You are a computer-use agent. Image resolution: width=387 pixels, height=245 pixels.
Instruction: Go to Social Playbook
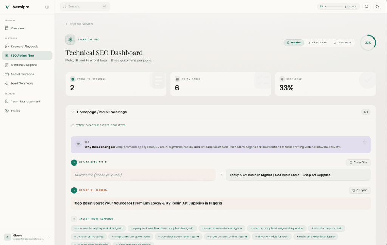[x=27, y=74]
